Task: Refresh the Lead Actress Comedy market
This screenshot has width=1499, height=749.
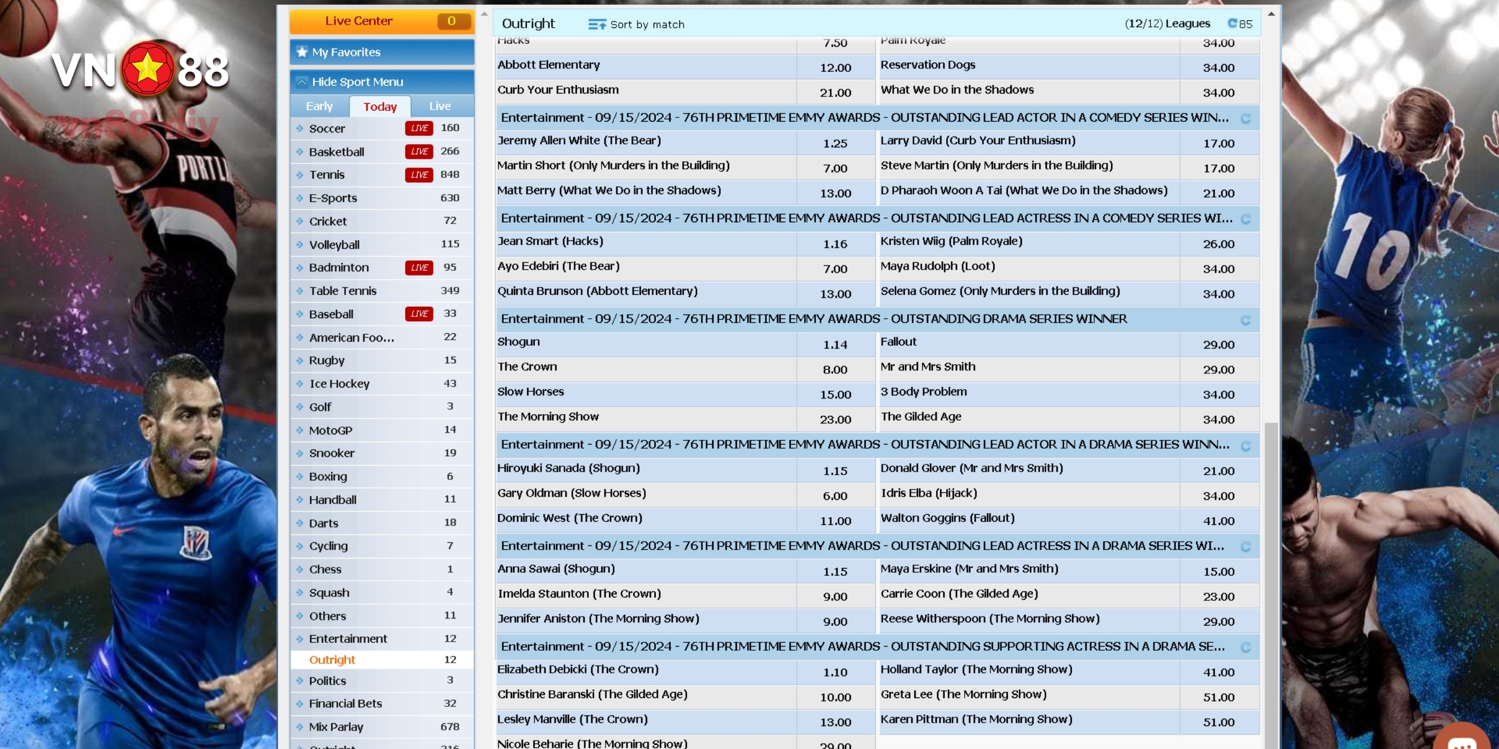Action: [1245, 219]
